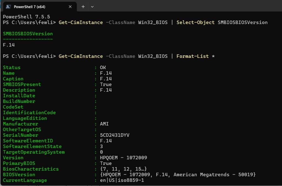The width and height of the screenshot is (282, 186).
Task: Click the 'PowerShell 7.5.5' version line
Action: [x=26, y=17]
